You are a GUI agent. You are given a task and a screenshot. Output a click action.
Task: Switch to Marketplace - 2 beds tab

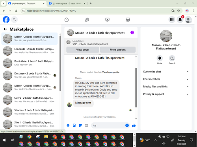pos(67,4)
